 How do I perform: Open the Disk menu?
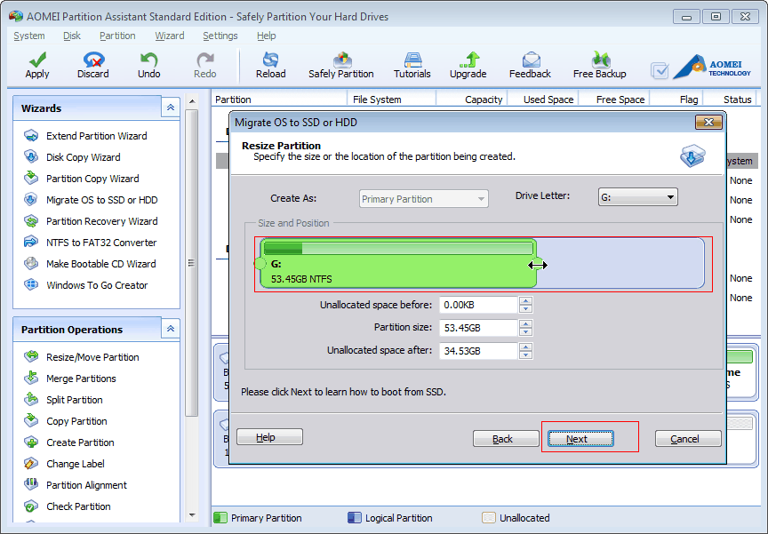coord(71,36)
